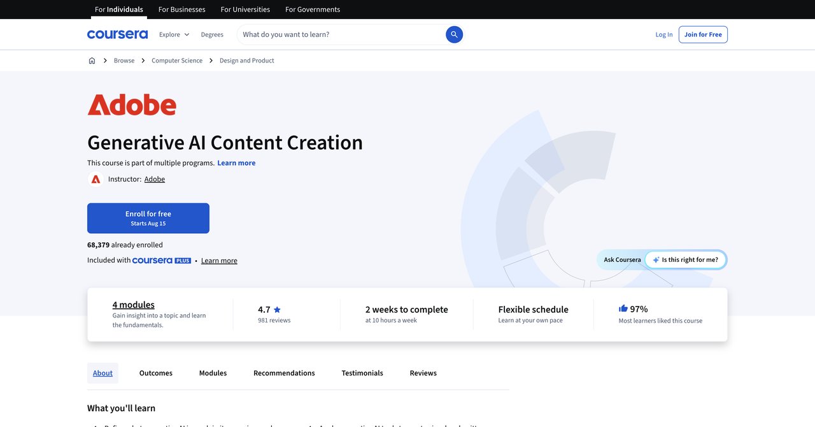Switch to the For Governments tab
This screenshot has width=815, height=427.
pos(313,10)
